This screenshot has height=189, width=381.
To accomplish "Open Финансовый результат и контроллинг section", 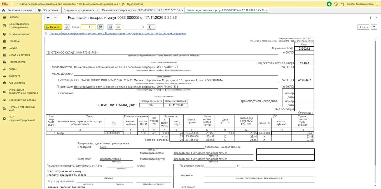I will 21,91.
